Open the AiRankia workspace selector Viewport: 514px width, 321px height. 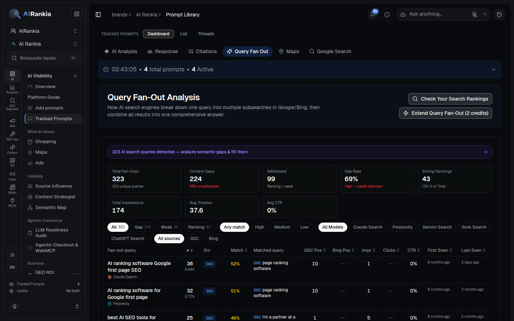[x=44, y=31]
